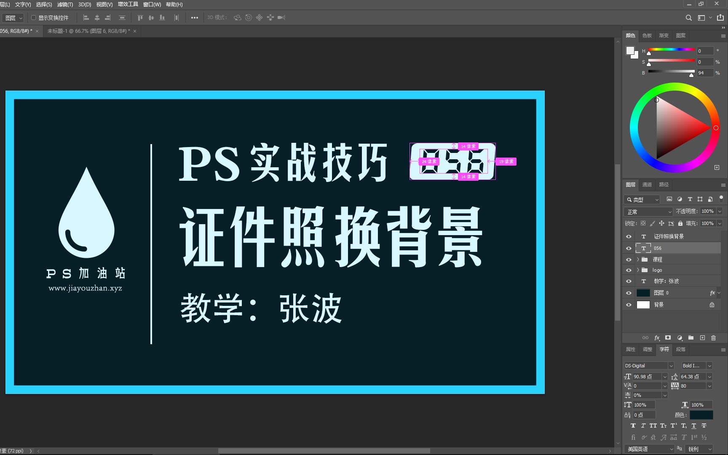Hide the 图层 0 layer

[x=629, y=293]
